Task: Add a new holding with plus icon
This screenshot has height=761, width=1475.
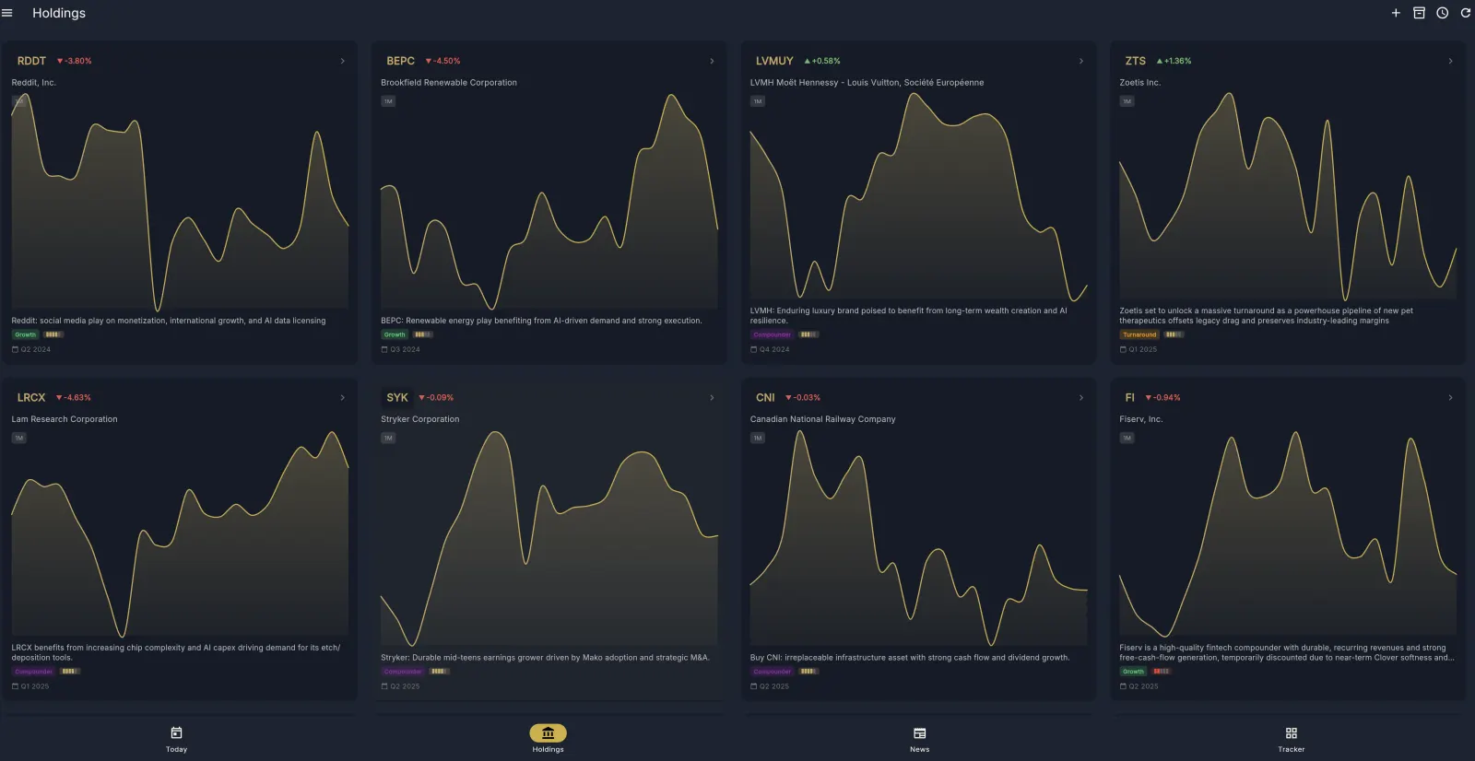Action: [1396, 13]
